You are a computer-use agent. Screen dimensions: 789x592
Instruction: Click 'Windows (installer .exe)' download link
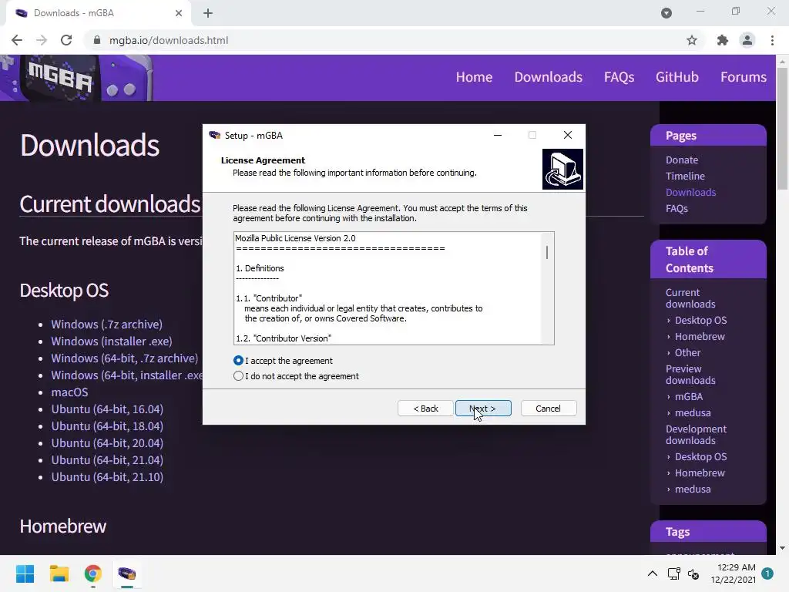(x=112, y=341)
